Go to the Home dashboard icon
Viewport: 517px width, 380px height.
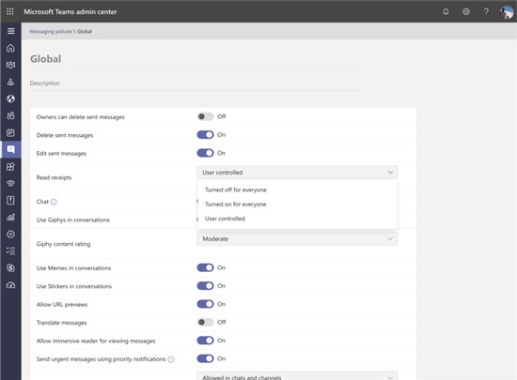click(x=10, y=48)
